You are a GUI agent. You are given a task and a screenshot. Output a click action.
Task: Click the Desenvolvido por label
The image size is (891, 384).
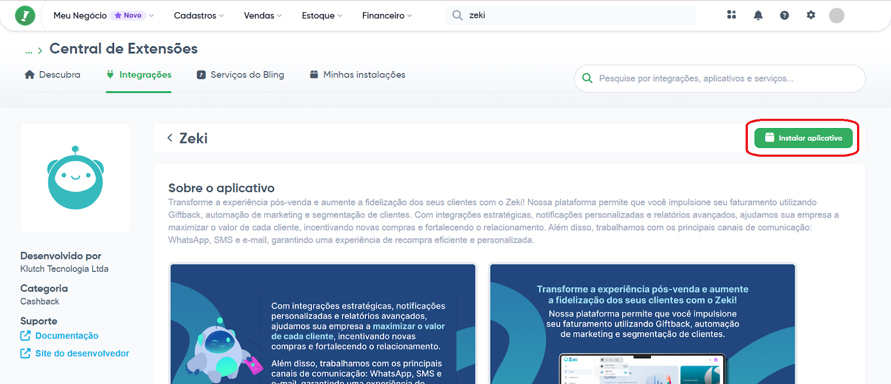61,256
